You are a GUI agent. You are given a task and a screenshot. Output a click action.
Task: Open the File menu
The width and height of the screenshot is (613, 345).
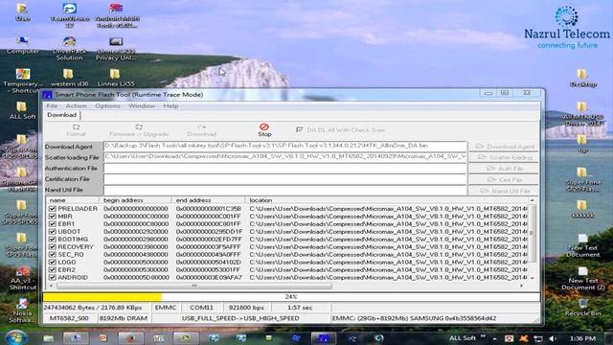(x=52, y=106)
